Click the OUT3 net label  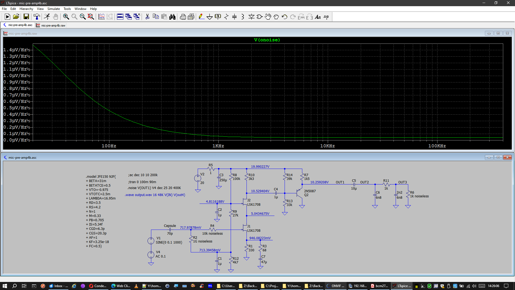click(402, 182)
